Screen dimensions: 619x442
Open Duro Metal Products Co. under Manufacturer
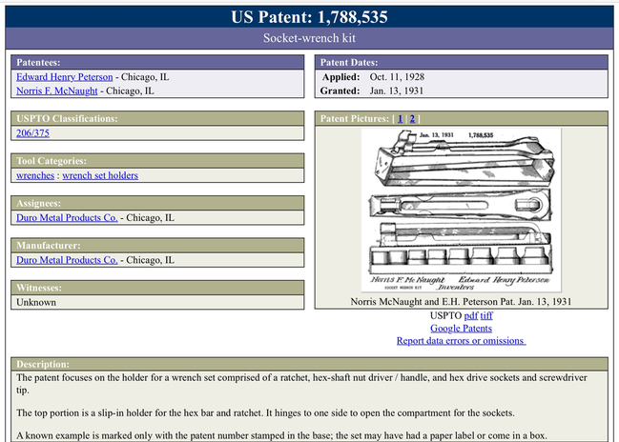(67, 259)
